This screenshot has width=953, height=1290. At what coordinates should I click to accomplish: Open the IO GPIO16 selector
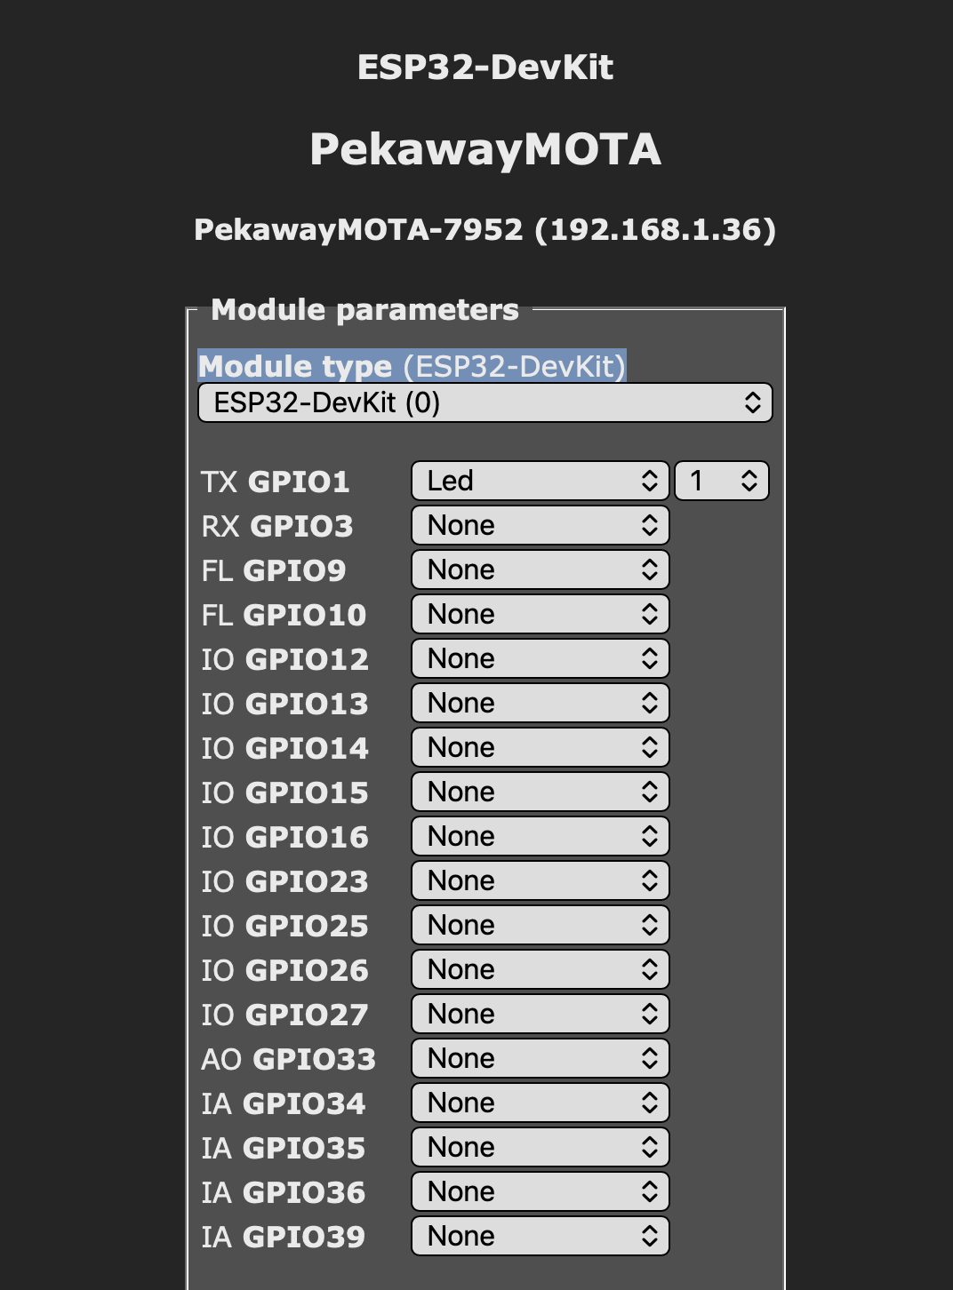540,836
